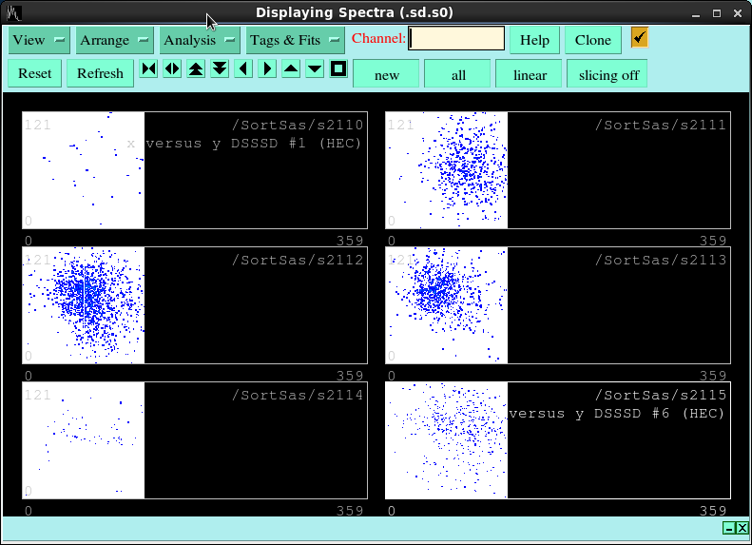Select the /SortSas/s2111 spectrum plot
Screen dimensions: 752x545
558,170
